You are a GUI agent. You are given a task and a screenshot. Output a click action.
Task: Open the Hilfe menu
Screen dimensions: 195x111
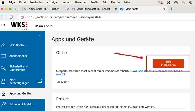coord(127,2)
